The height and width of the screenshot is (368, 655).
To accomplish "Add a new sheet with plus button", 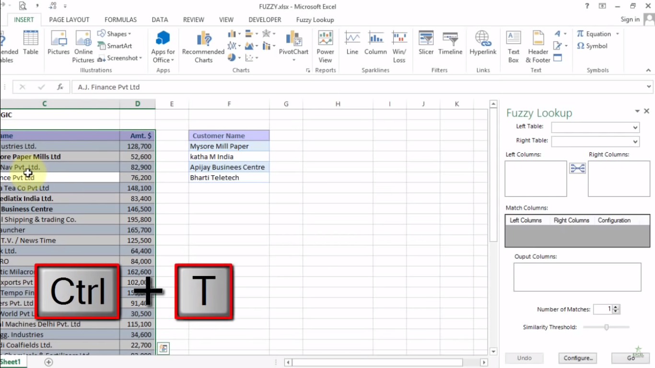I will click(x=48, y=362).
